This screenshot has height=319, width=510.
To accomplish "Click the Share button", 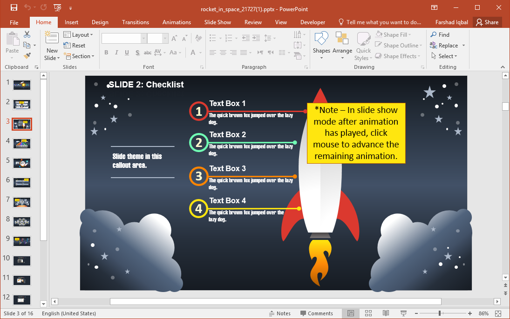I will 487,22.
